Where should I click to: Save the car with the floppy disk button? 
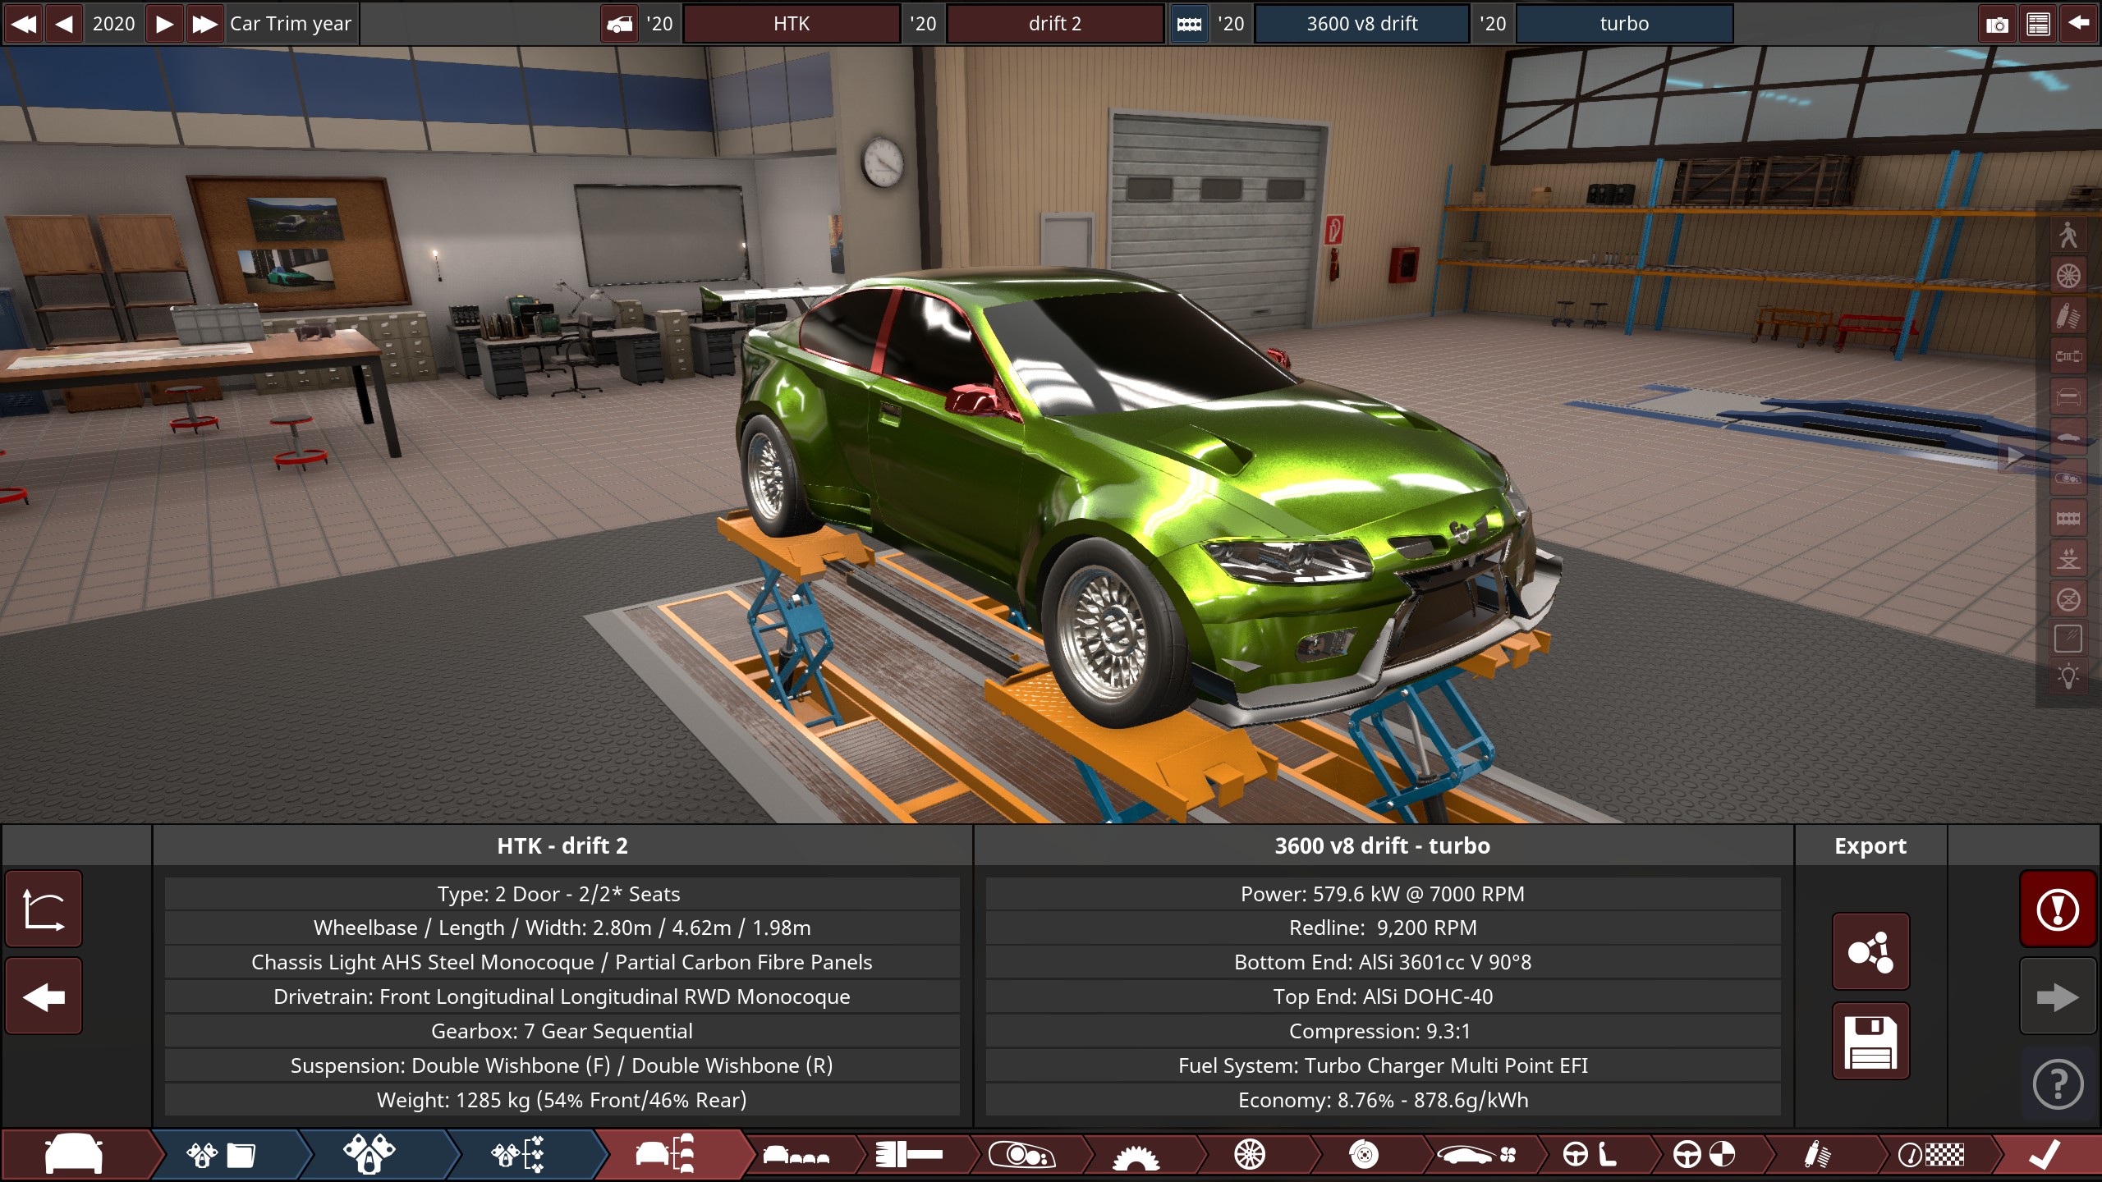pos(1870,1041)
